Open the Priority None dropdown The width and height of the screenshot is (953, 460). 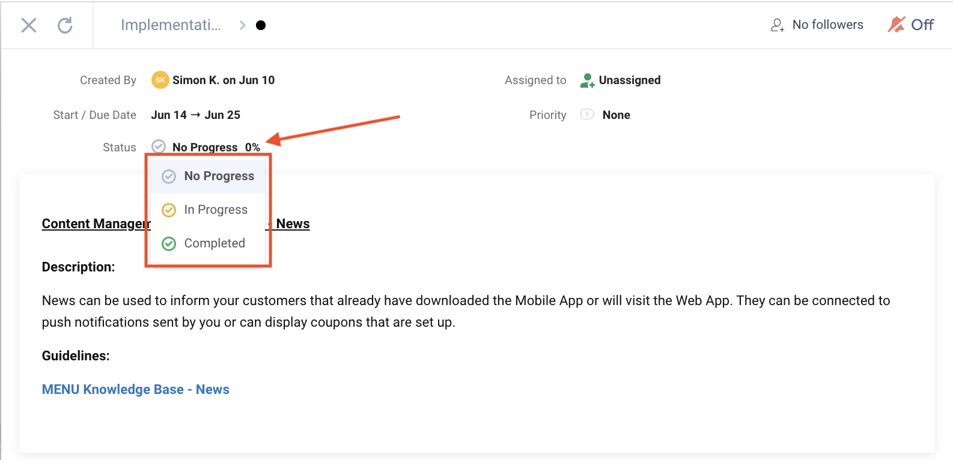click(x=617, y=115)
